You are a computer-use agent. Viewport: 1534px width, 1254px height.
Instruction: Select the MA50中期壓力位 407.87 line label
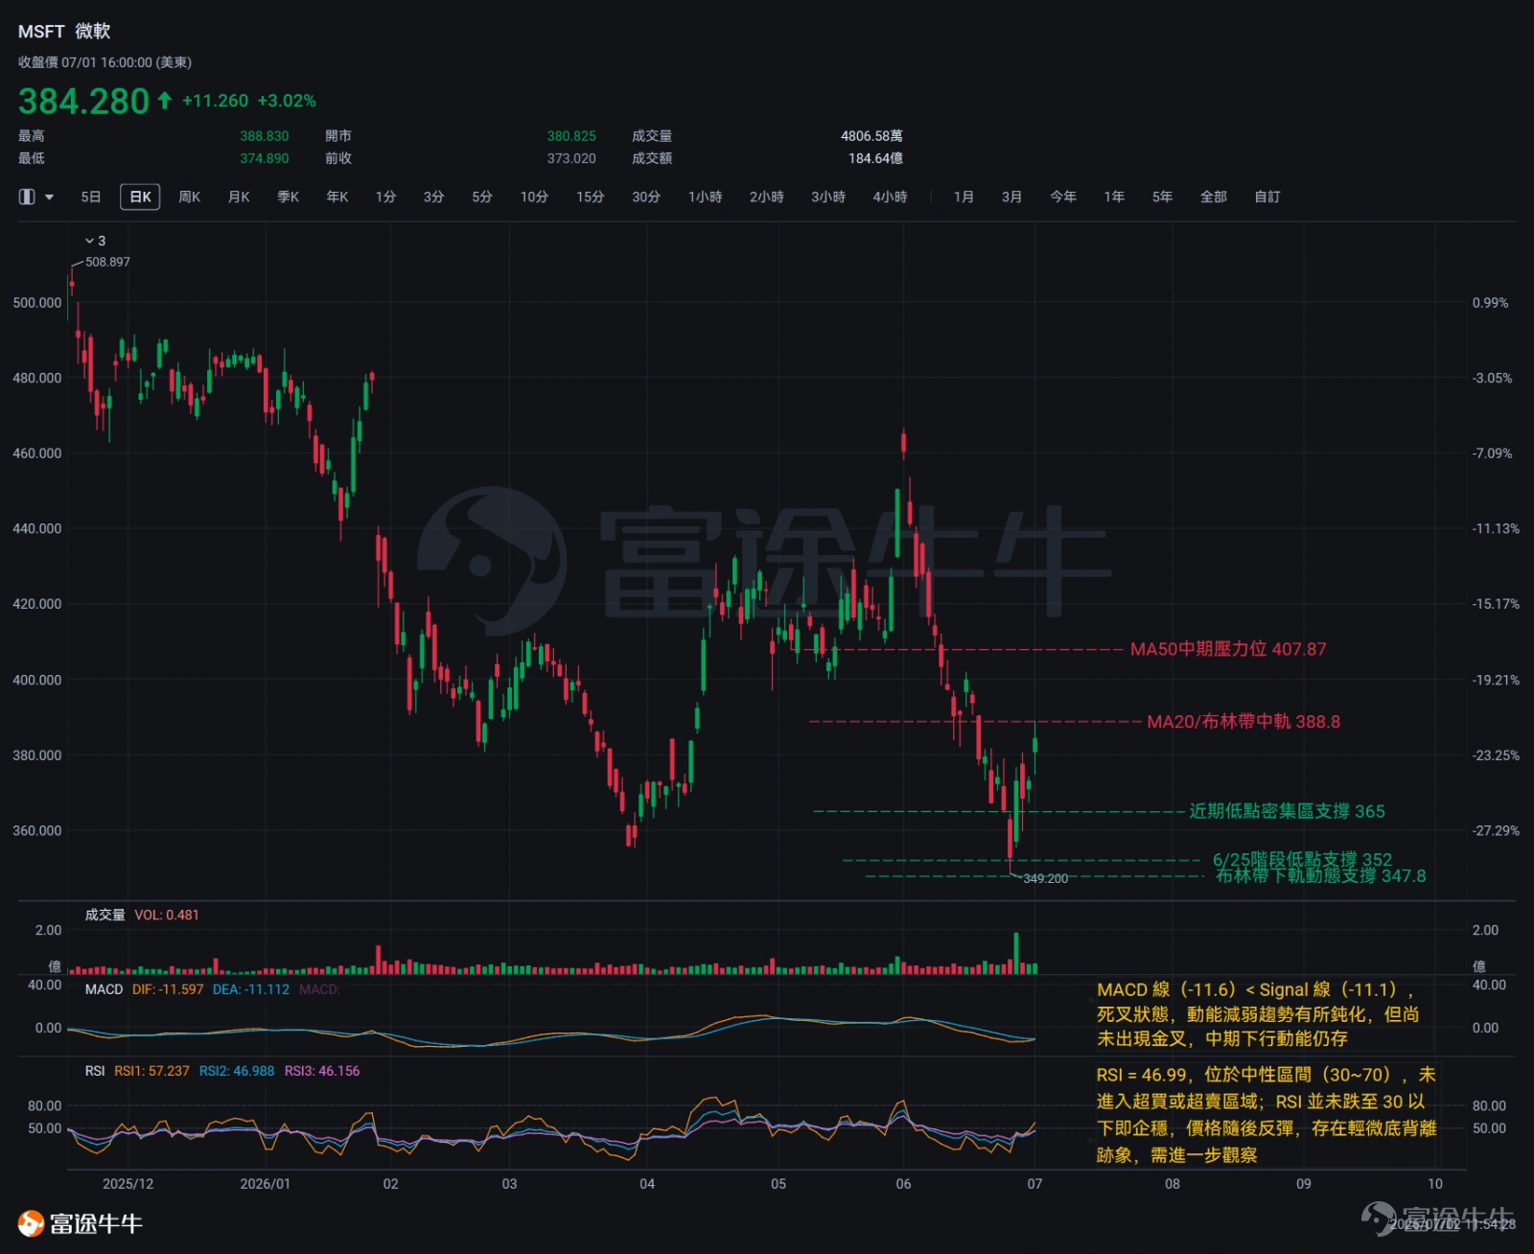(x=1228, y=649)
